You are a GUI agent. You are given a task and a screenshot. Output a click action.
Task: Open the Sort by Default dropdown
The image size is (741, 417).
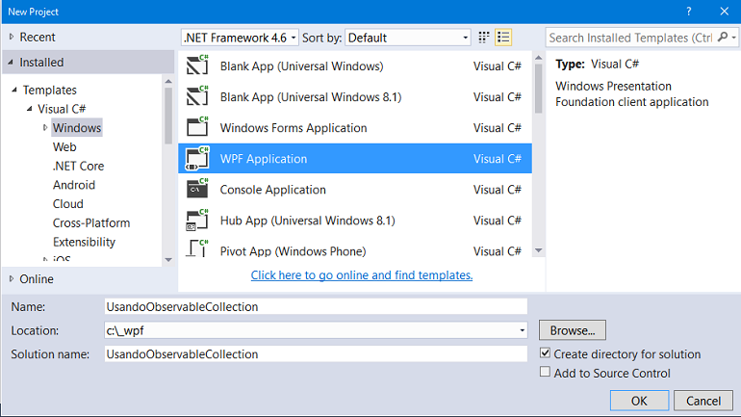tap(408, 38)
